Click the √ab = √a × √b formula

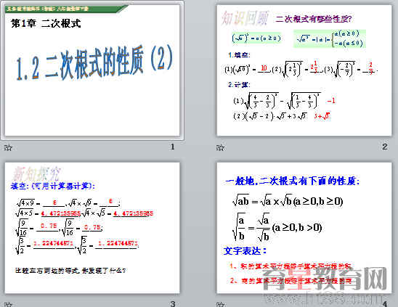[x=288, y=202]
